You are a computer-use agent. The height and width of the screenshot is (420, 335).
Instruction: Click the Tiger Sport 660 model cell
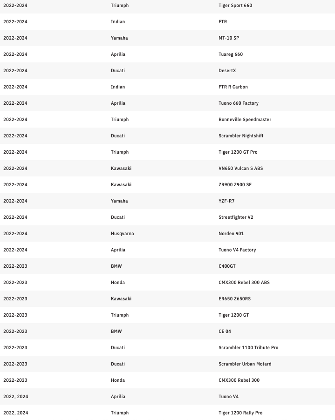pos(235,6)
